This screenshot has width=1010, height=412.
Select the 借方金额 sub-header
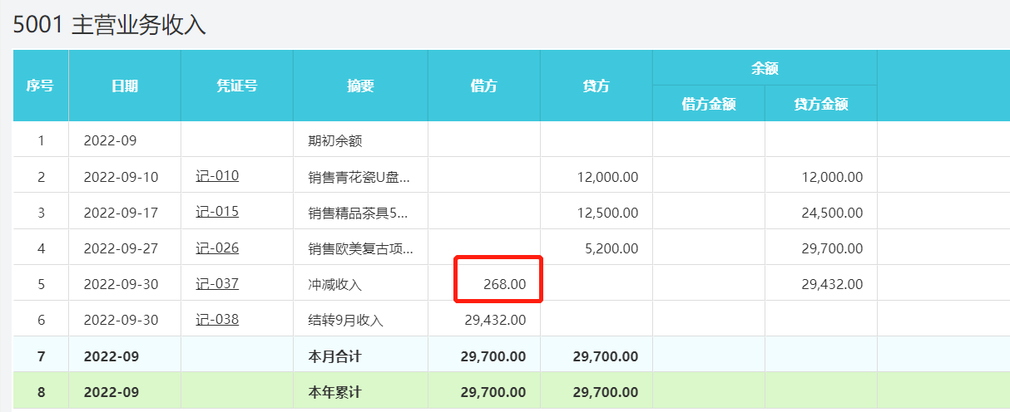click(708, 104)
